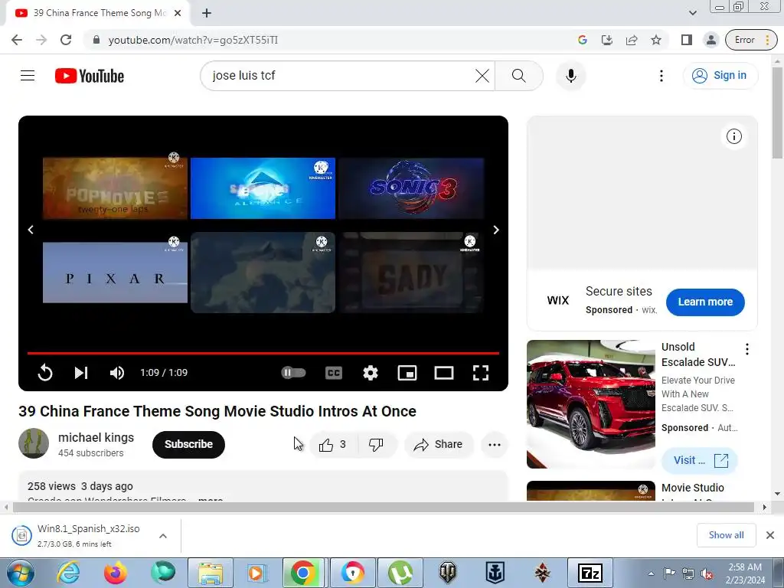Open the red Escalade SUV ad thumbnail
This screenshot has height=588, width=784.
pos(591,404)
